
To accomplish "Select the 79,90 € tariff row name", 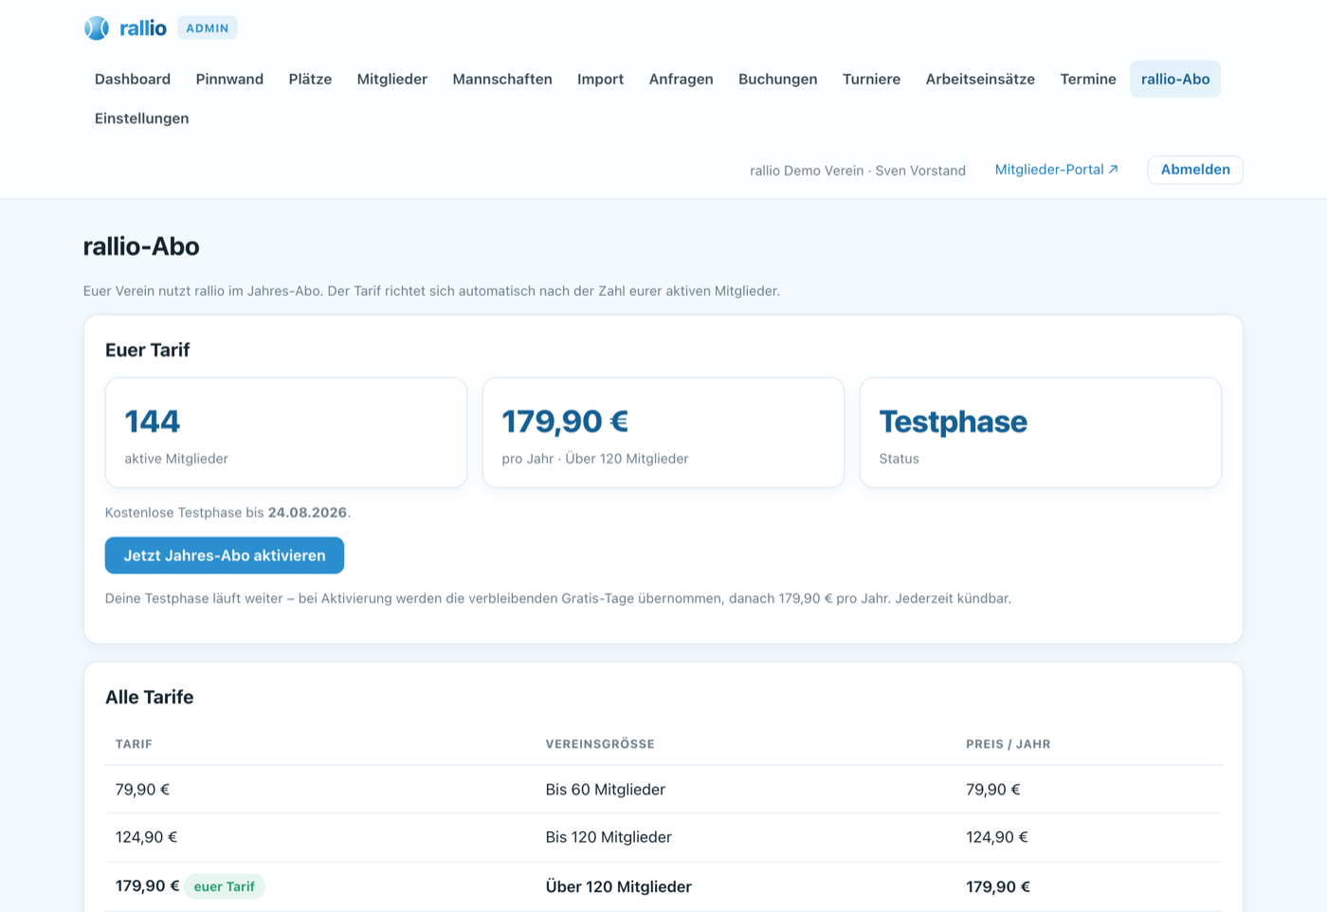I will coord(142,790).
